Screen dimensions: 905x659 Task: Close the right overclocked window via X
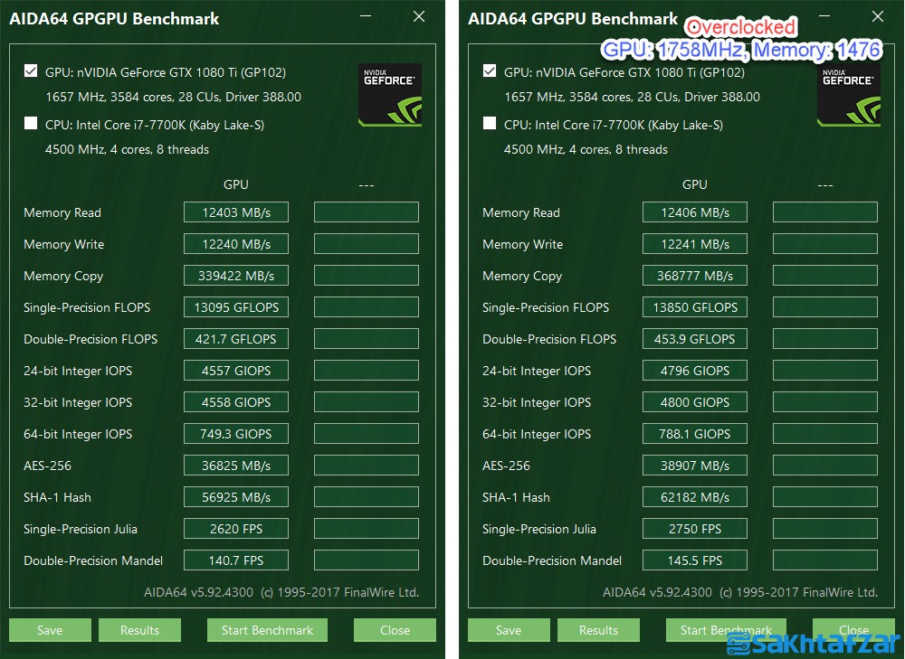click(x=878, y=16)
